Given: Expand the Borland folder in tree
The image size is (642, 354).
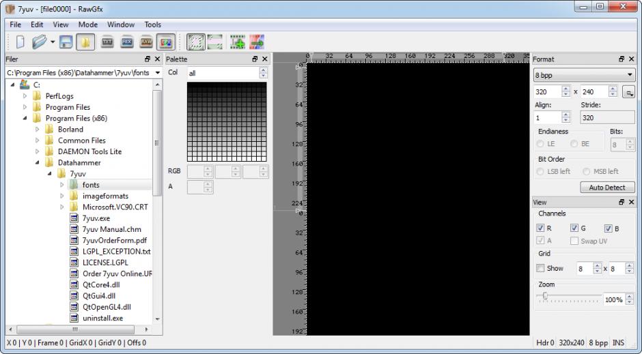Looking at the screenshot, I should click(38, 129).
